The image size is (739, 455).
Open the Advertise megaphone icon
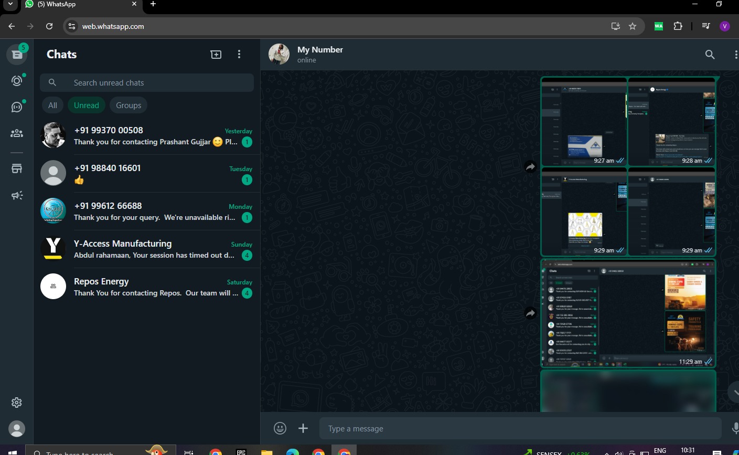click(17, 195)
